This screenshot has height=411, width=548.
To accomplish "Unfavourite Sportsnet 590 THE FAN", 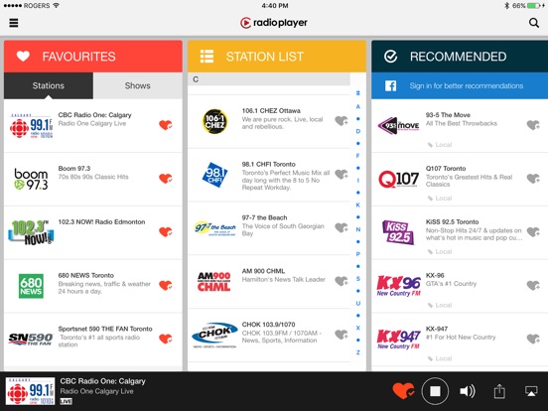I will point(166,339).
